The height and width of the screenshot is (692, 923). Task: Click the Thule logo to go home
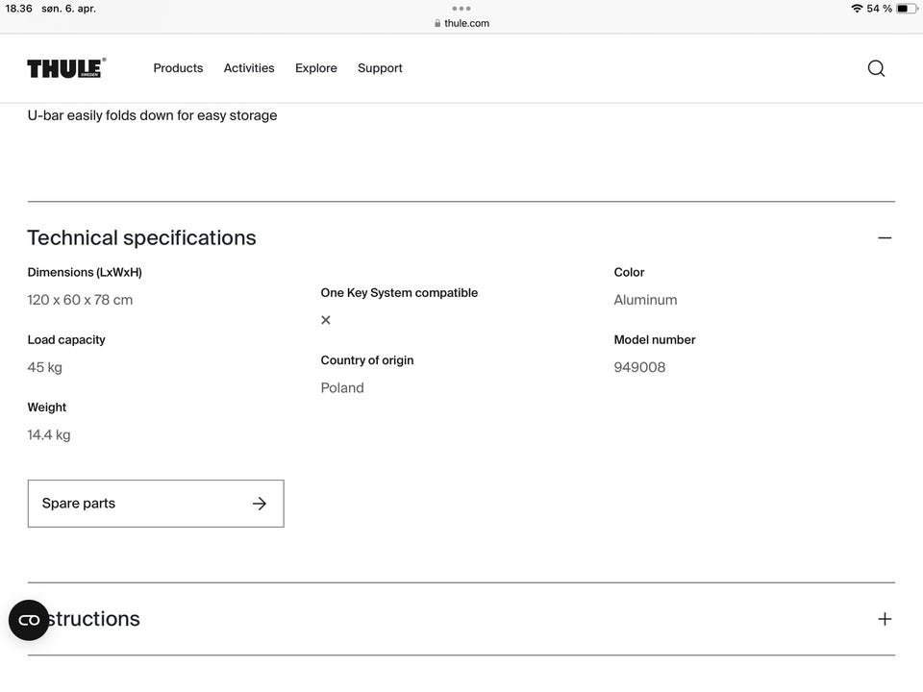(65, 68)
